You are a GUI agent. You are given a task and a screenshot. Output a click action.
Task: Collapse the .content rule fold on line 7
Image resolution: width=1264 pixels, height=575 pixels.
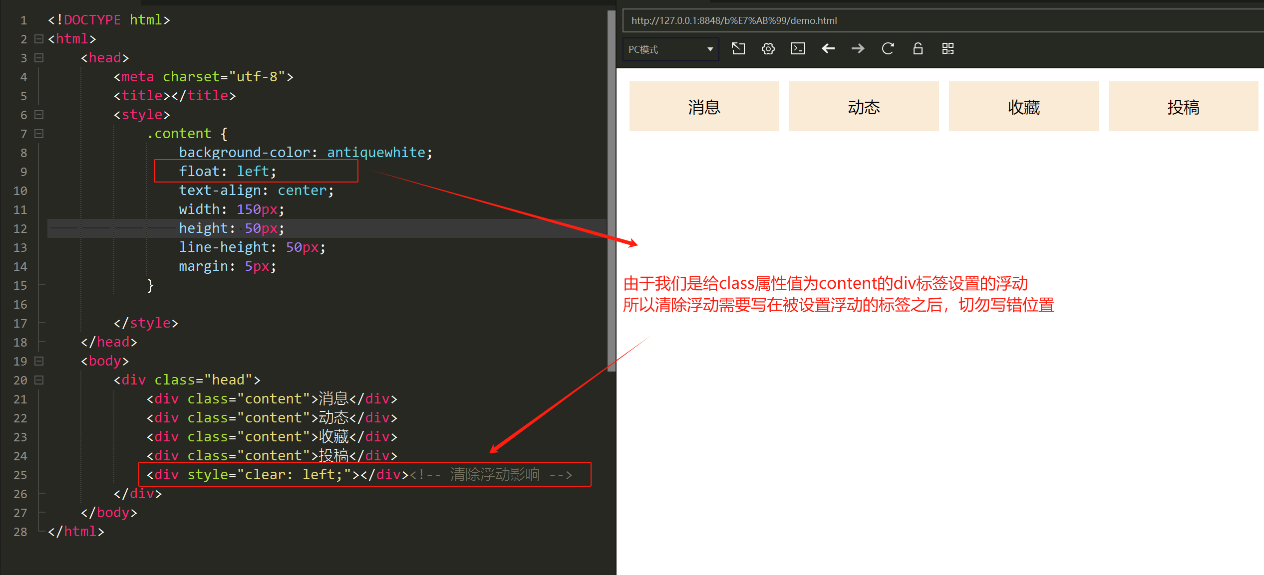point(39,134)
